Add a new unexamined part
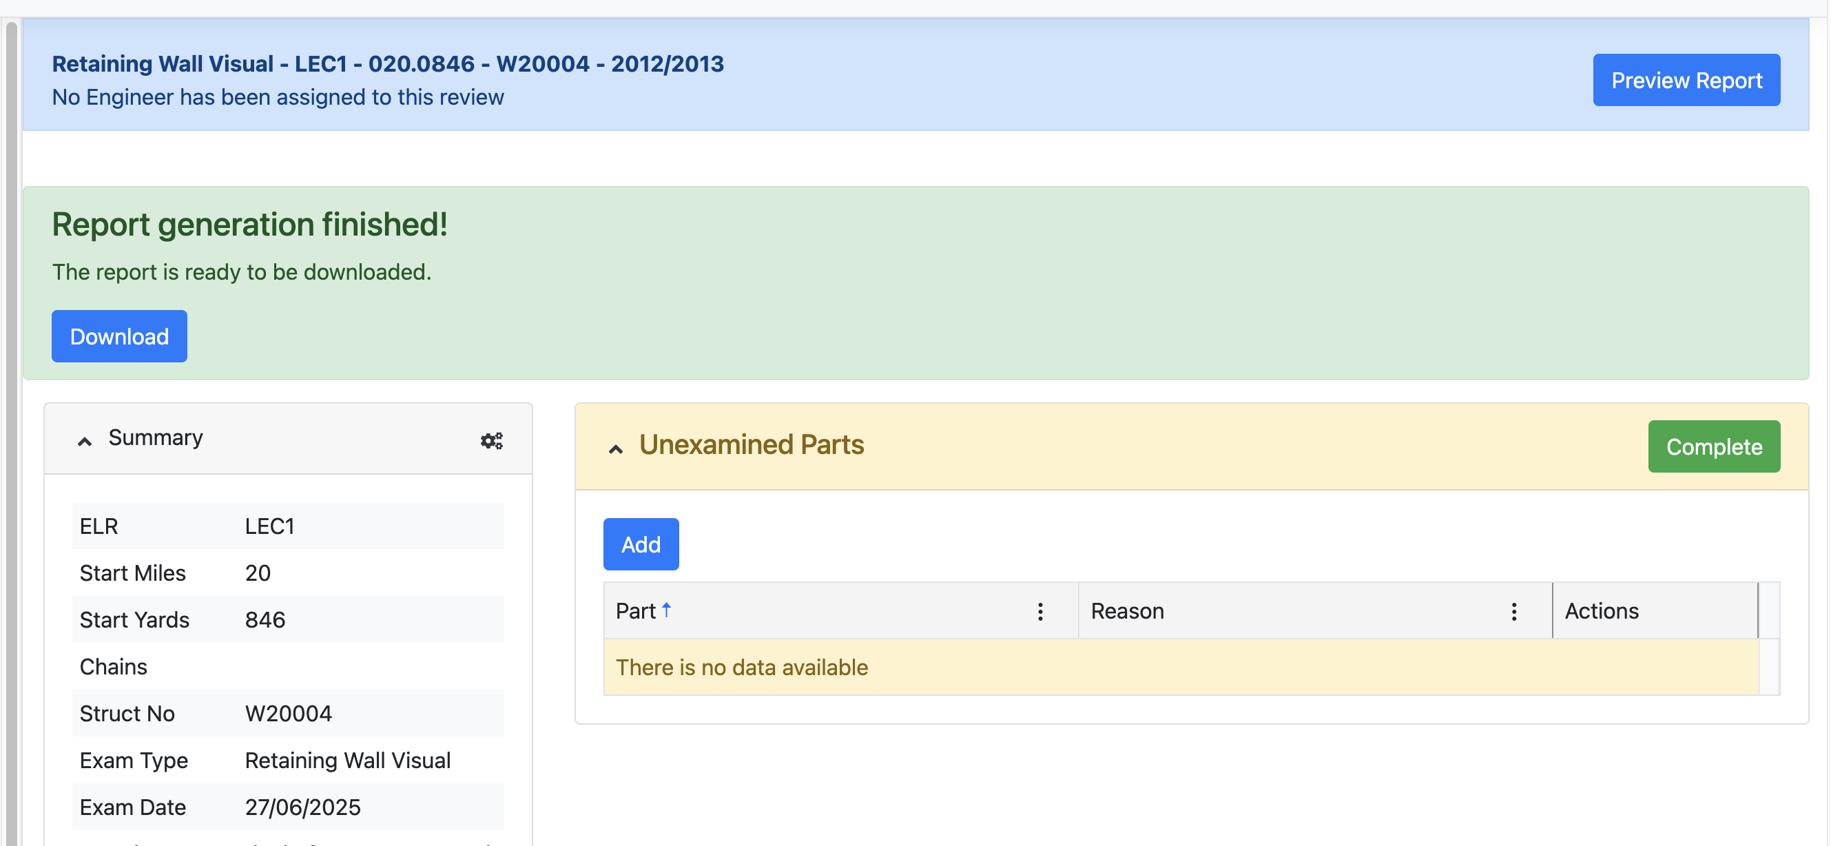 pos(641,544)
